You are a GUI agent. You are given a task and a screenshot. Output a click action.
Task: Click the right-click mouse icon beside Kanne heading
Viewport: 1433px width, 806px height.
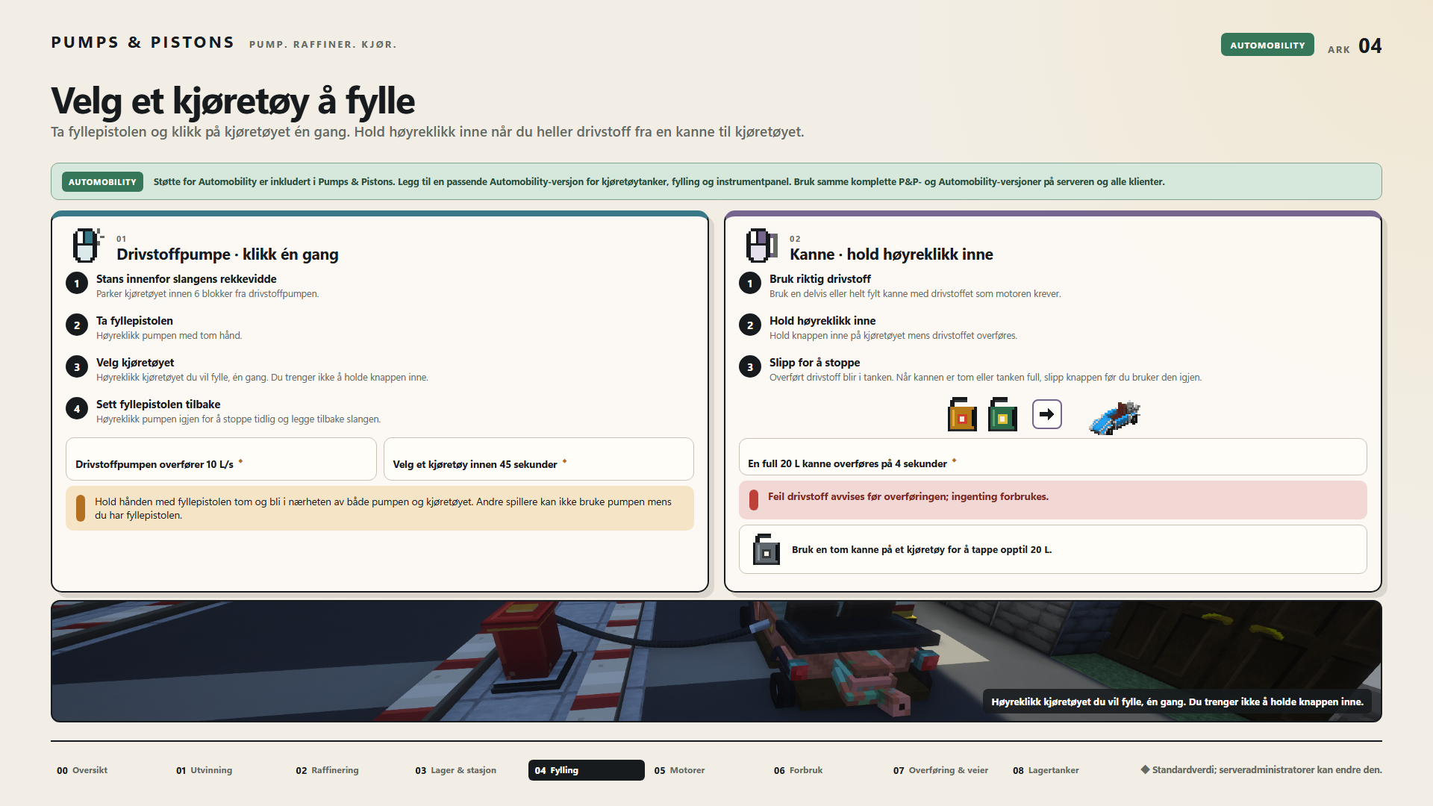pos(761,246)
